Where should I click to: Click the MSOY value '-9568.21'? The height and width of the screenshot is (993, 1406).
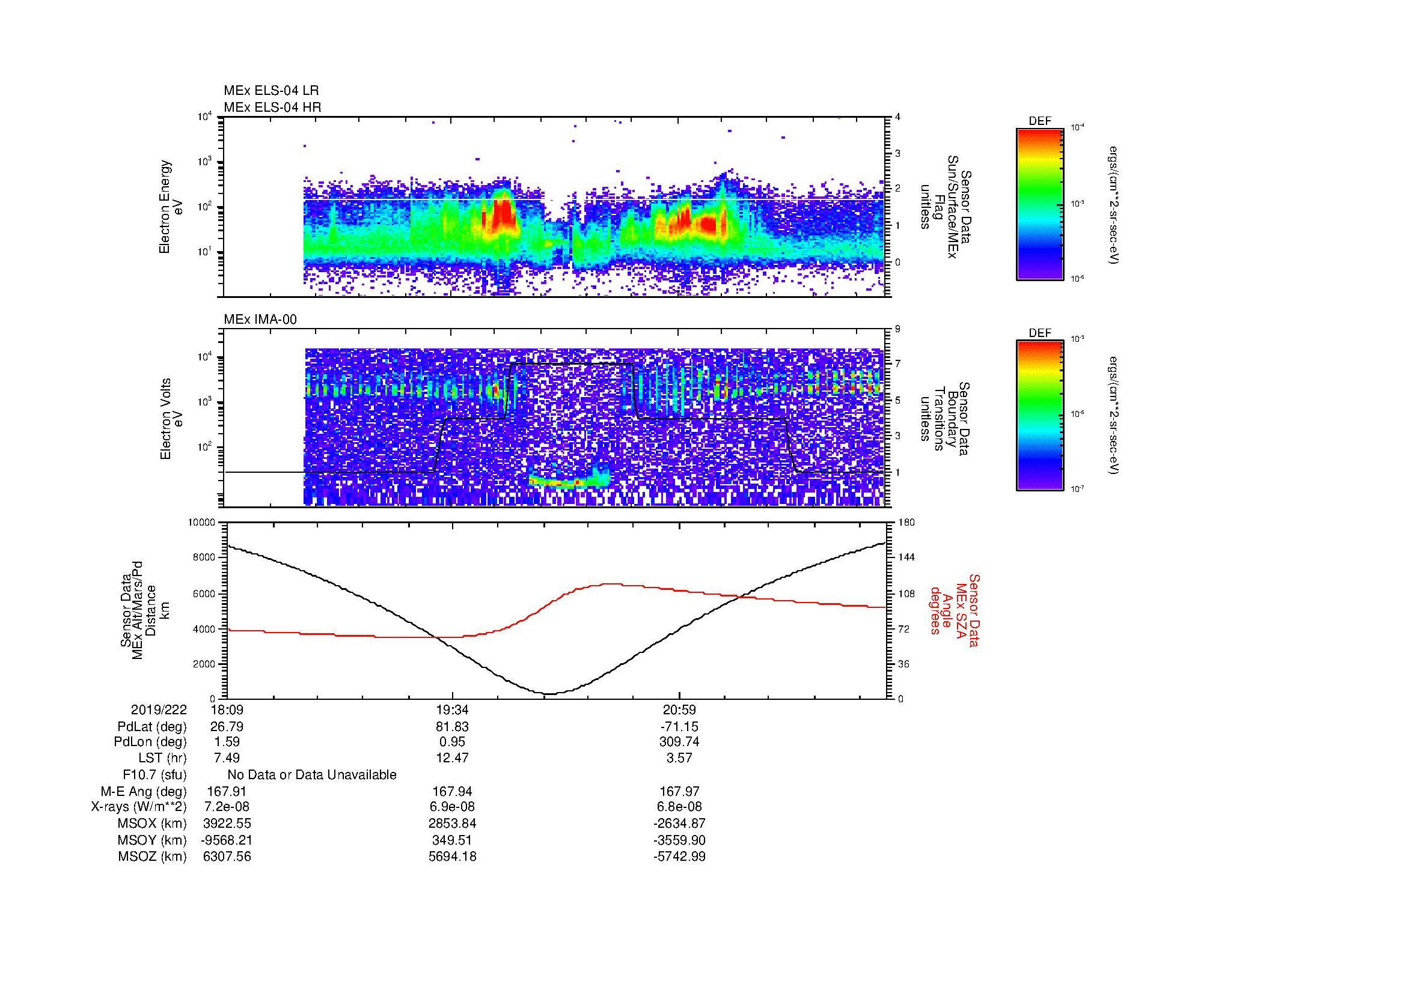pos(227,840)
